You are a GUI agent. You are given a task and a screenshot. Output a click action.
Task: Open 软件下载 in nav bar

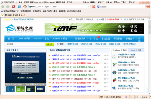click(x=94, y=39)
